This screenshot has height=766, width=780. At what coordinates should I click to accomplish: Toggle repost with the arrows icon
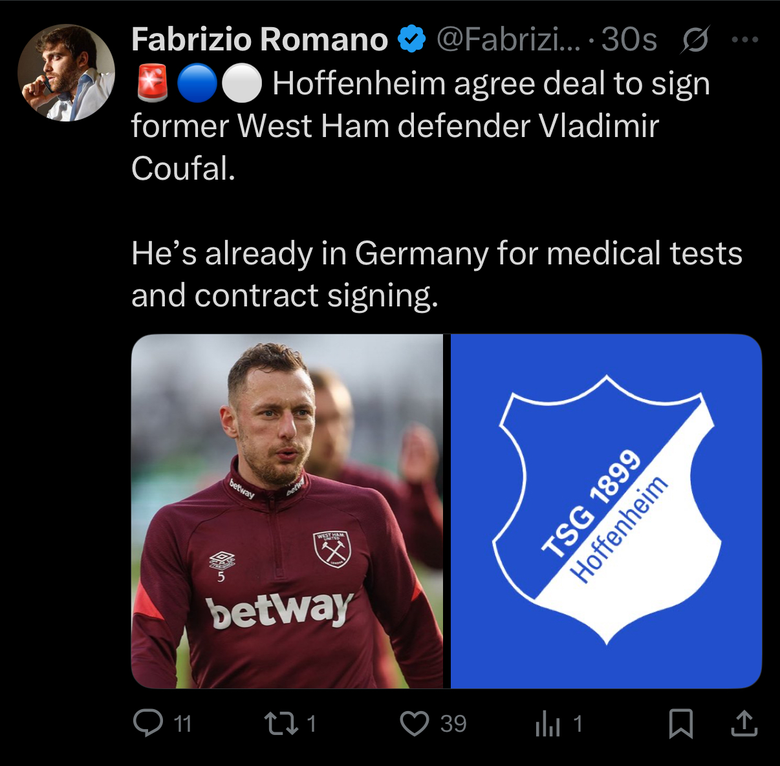coord(281,723)
